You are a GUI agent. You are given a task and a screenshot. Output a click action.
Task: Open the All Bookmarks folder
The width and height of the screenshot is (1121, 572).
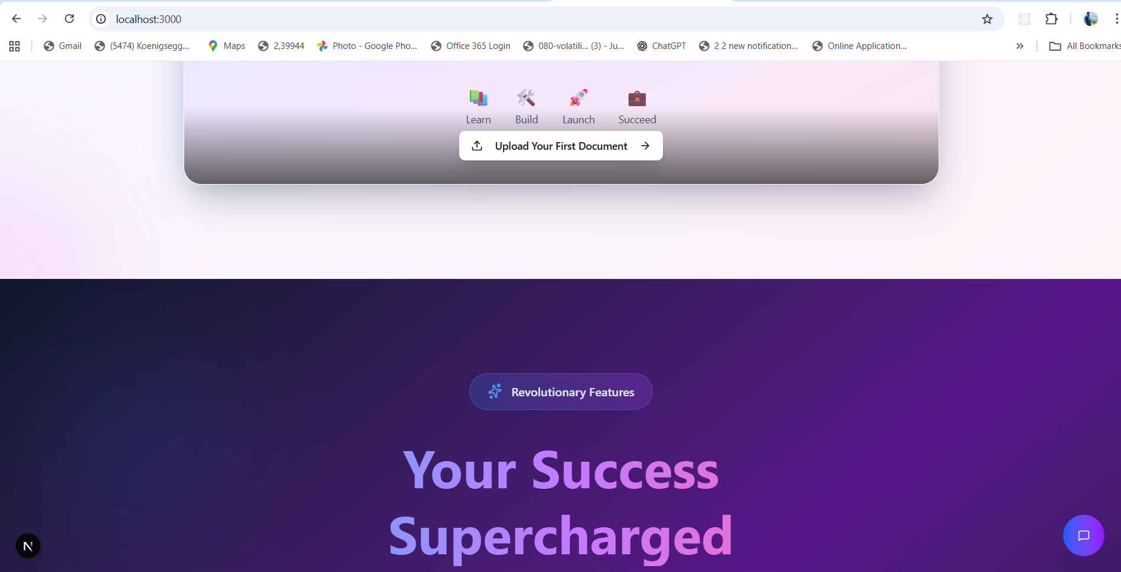[x=1084, y=46]
